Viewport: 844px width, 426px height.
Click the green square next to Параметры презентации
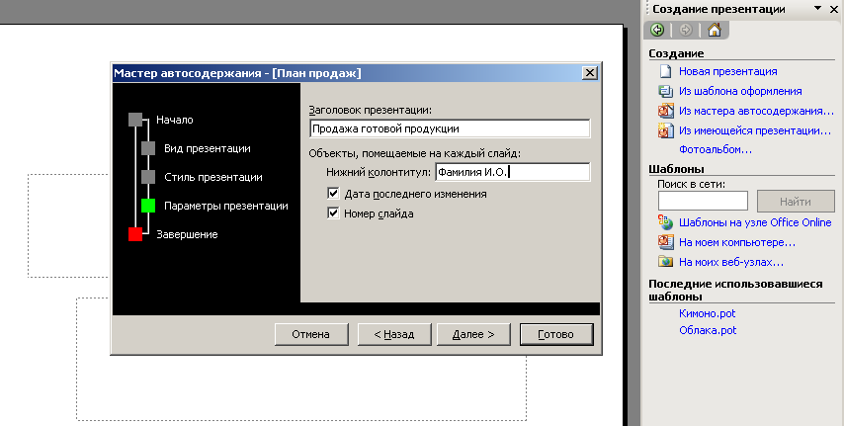pos(148,206)
